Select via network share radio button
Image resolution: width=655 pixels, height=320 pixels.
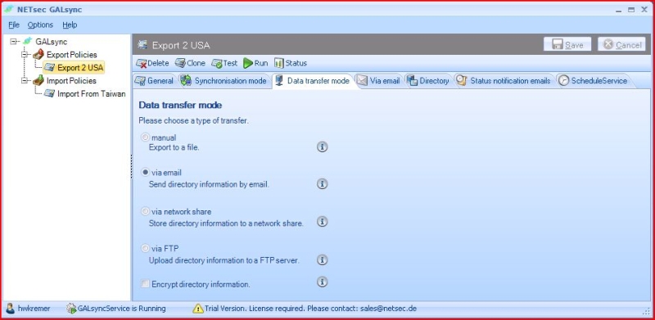point(145,211)
